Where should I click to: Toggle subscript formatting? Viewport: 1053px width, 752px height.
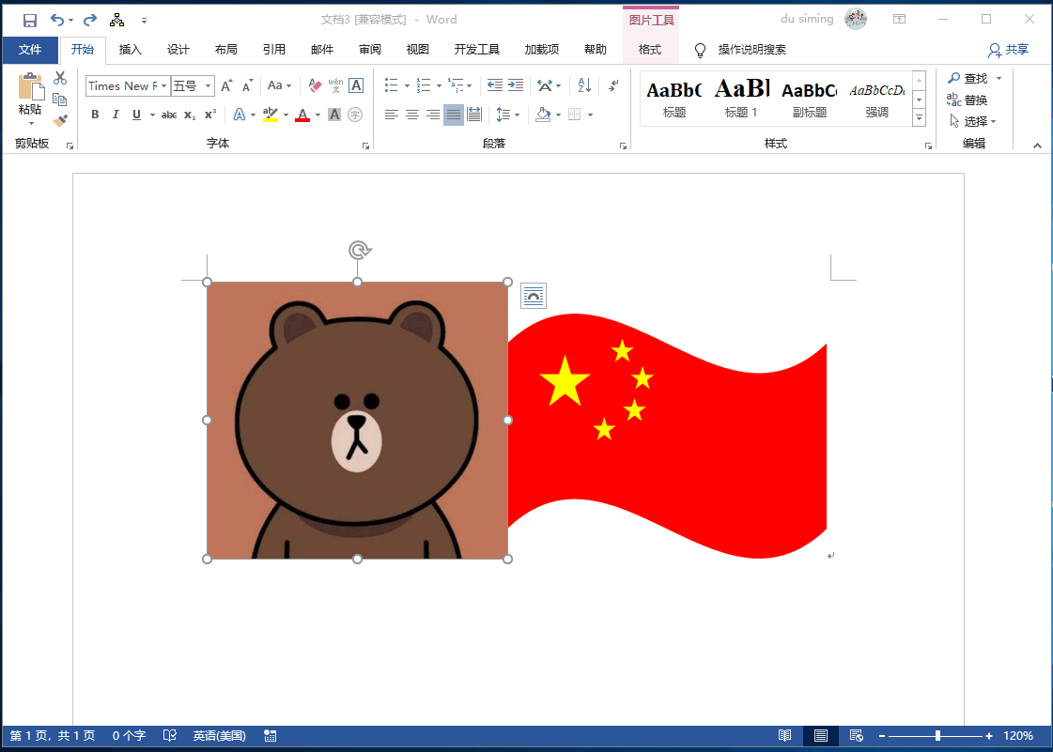tap(190, 115)
